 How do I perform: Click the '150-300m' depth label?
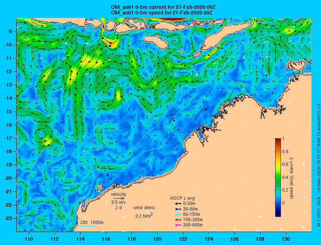193,220
